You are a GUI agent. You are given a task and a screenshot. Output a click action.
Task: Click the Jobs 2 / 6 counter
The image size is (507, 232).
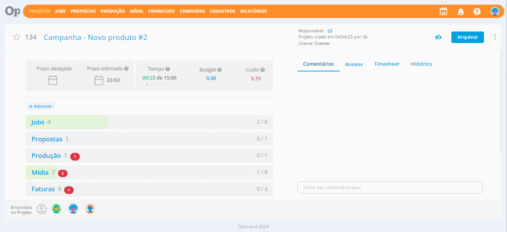262,122
